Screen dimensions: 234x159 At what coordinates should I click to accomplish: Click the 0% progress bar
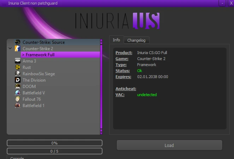coord(54,143)
